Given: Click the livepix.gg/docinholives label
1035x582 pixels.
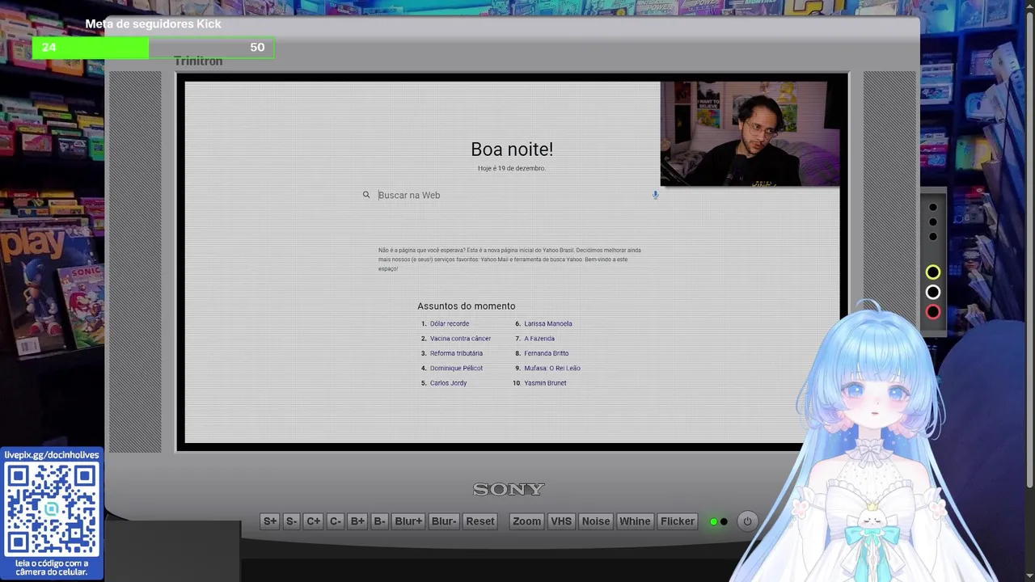Looking at the screenshot, I should point(52,455).
